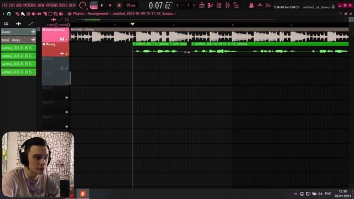Open the Piano roll window icon
The image size is (354, 199).
[210, 6]
